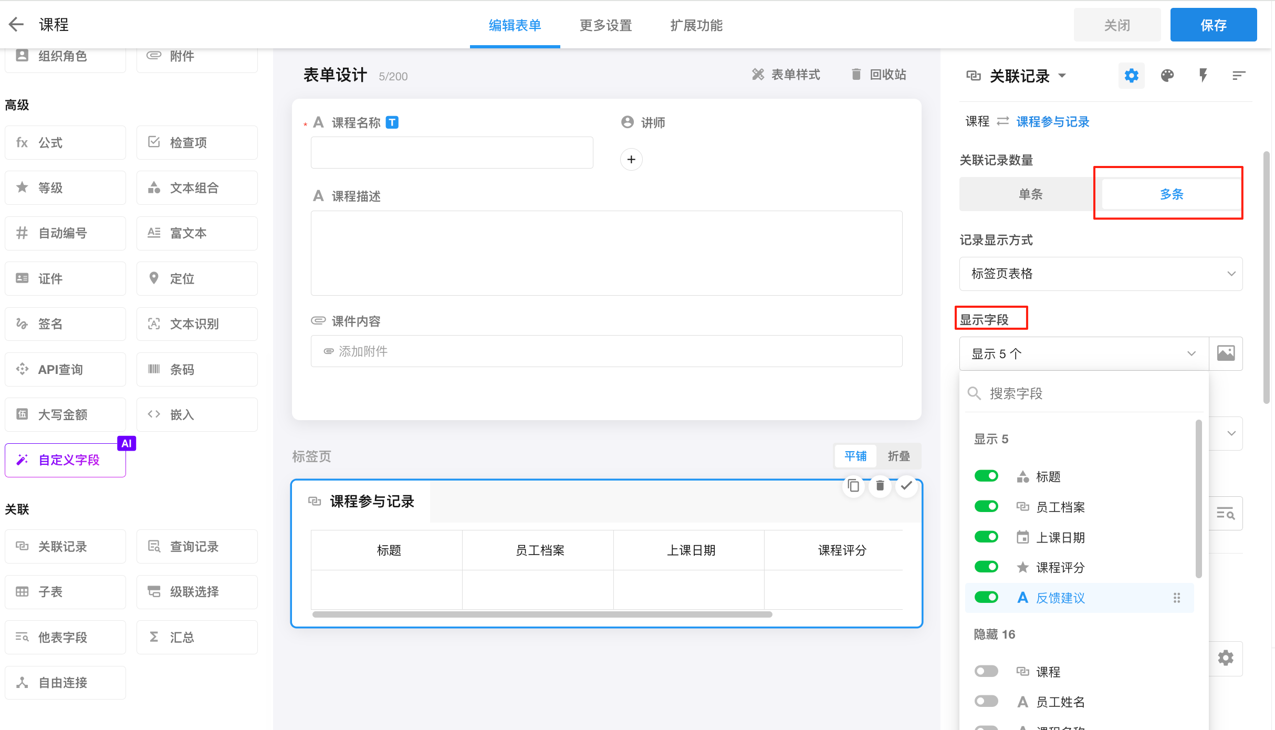Switch to the 扩展功能 tab

coord(696,25)
